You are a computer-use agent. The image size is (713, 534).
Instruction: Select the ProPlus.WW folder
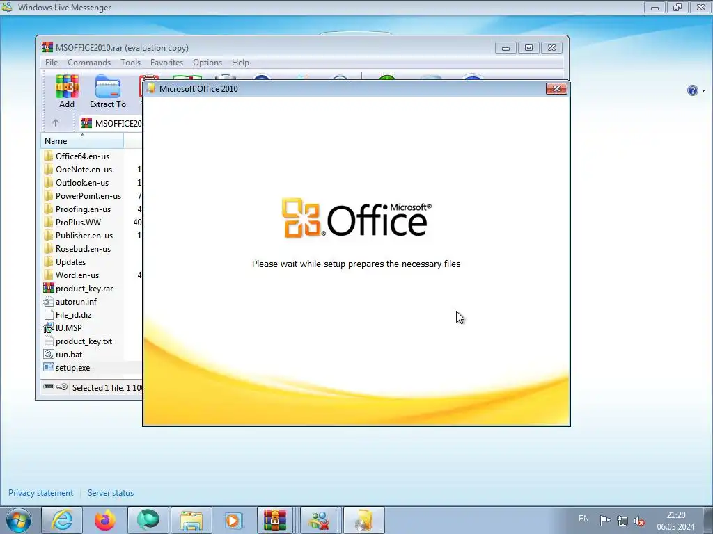[78, 222]
